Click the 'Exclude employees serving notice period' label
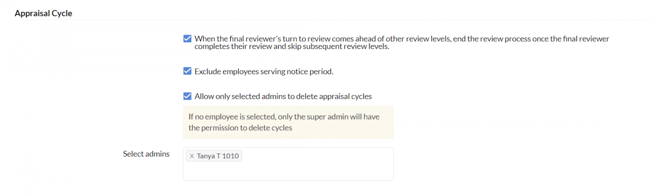This screenshot has height=196, width=651. [264, 71]
